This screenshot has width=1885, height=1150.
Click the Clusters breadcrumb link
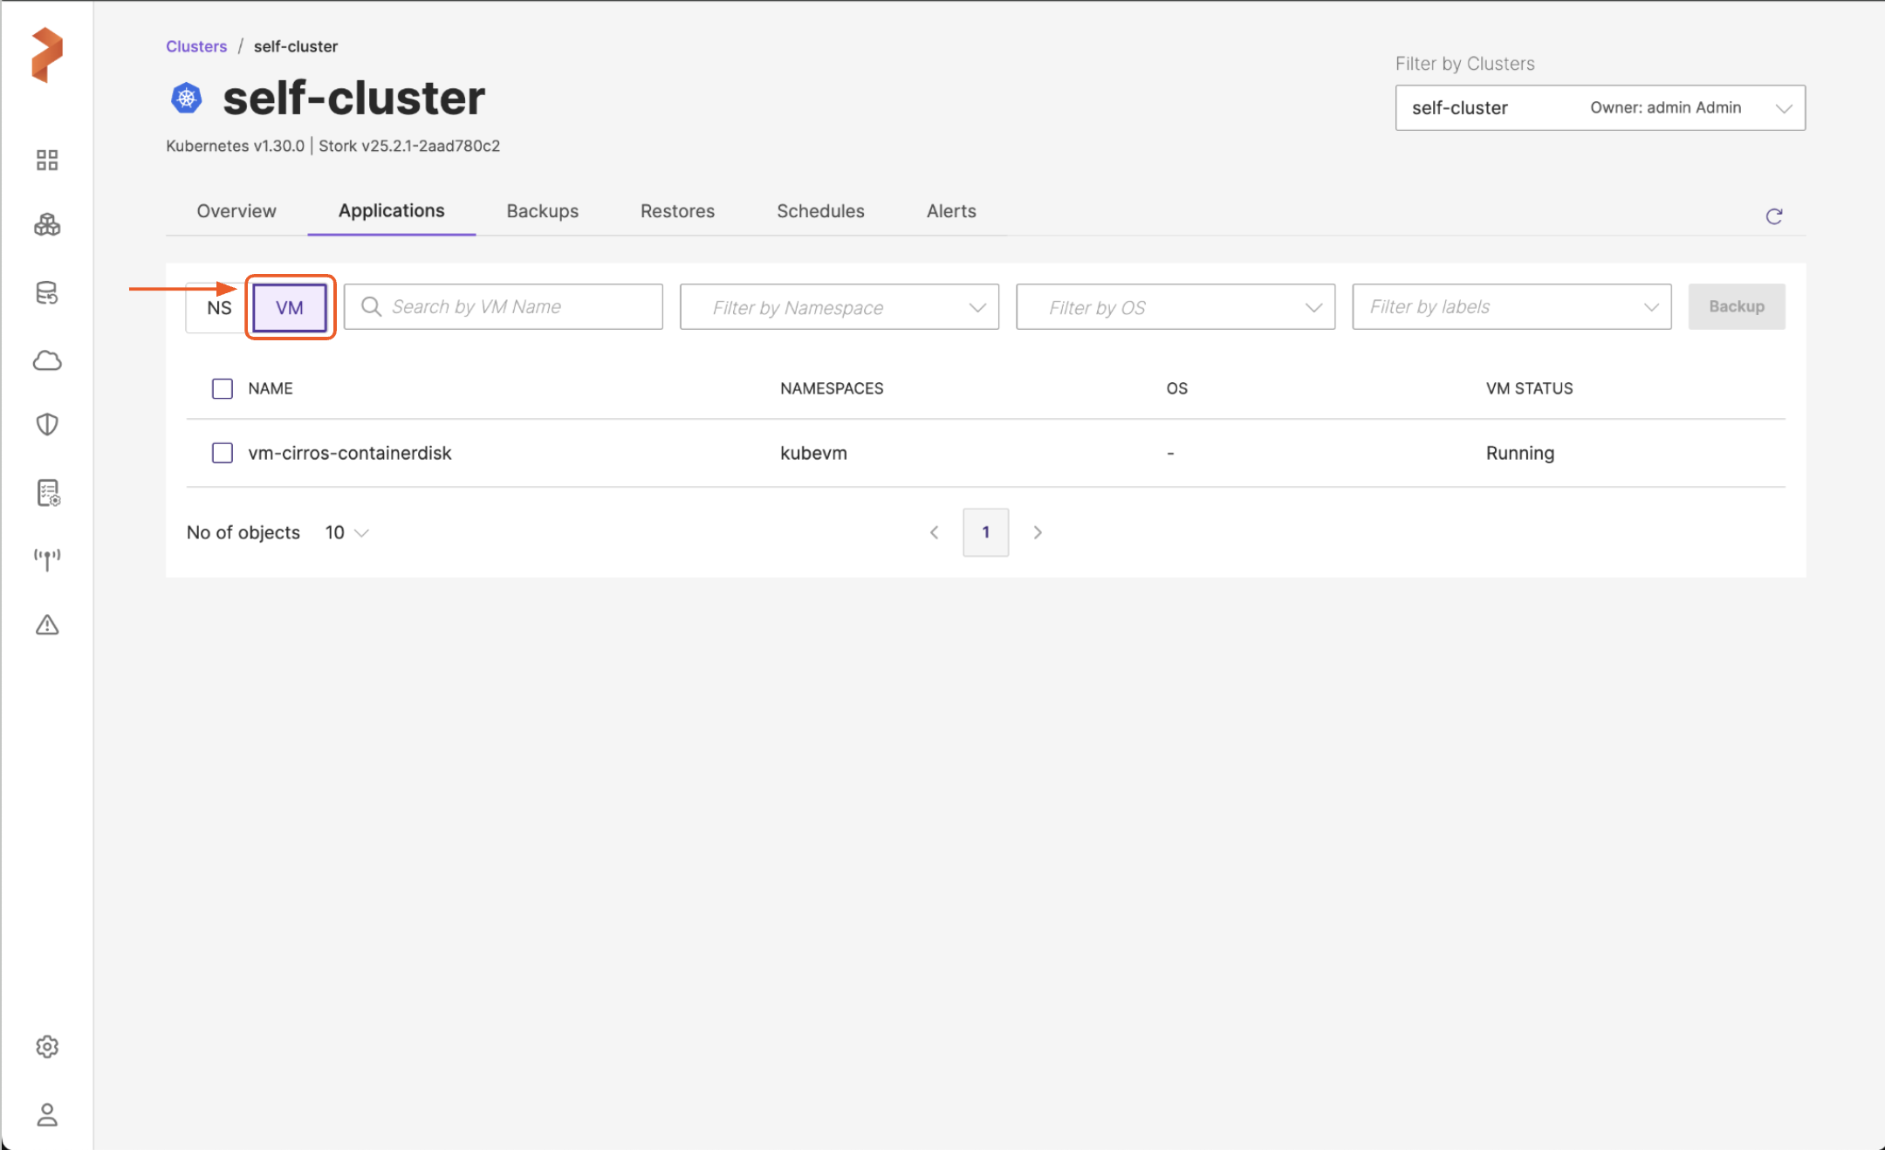(x=196, y=46)
